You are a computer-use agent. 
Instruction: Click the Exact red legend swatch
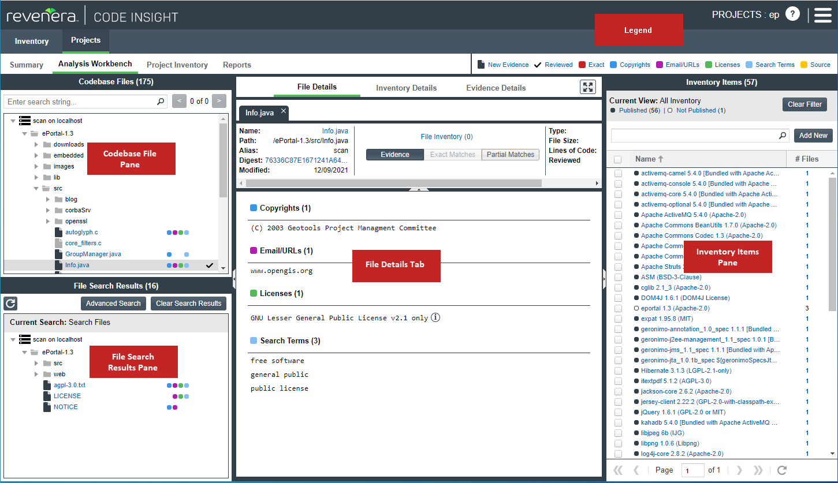[x=582, y=65]
